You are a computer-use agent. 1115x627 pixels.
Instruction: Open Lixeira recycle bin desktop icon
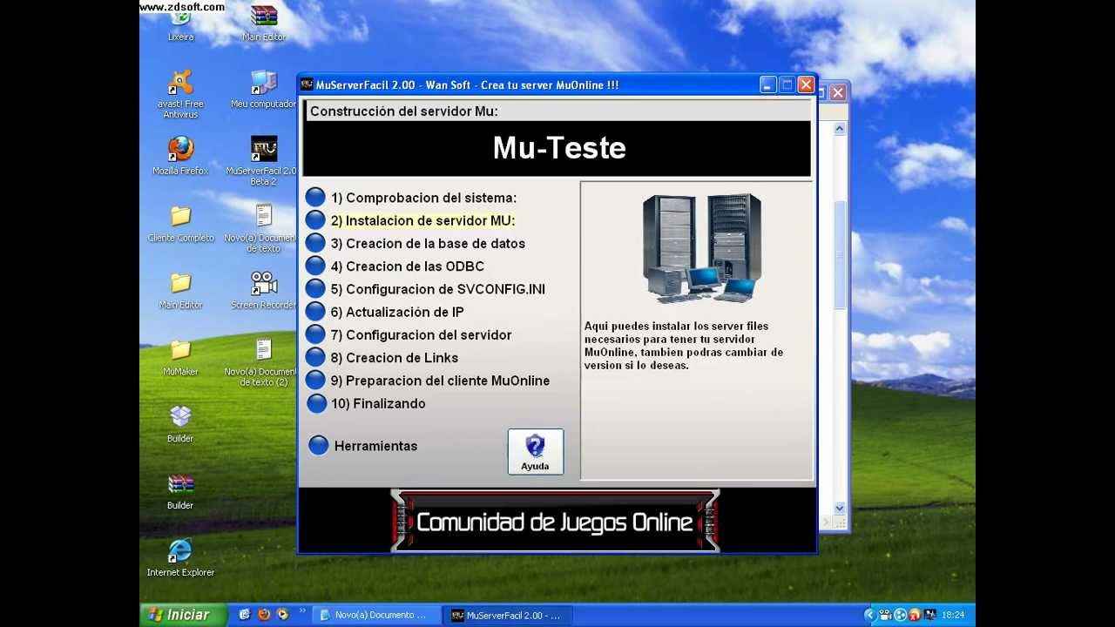point(180,25)
